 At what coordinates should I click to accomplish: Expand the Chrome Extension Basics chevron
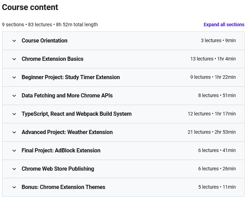(x=14, y=59)
